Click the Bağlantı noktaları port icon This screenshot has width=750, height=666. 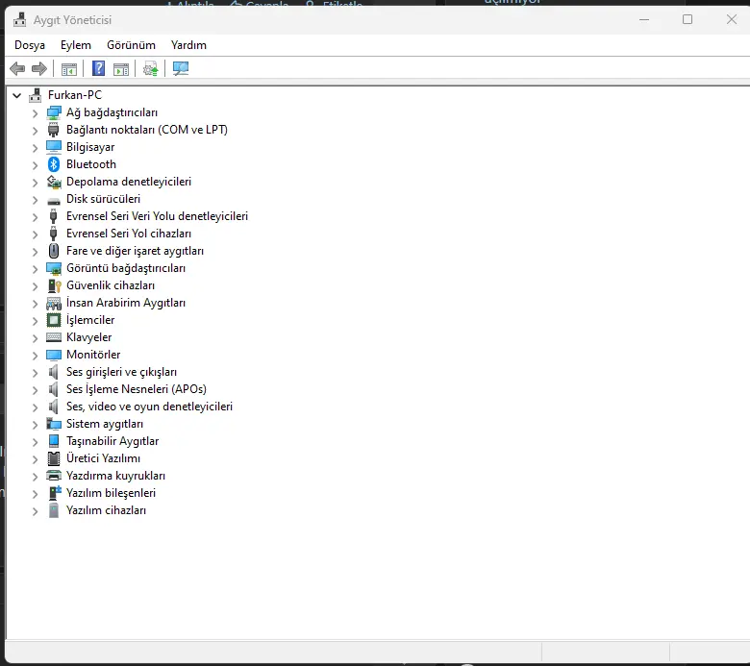click(x=54, y=130)
